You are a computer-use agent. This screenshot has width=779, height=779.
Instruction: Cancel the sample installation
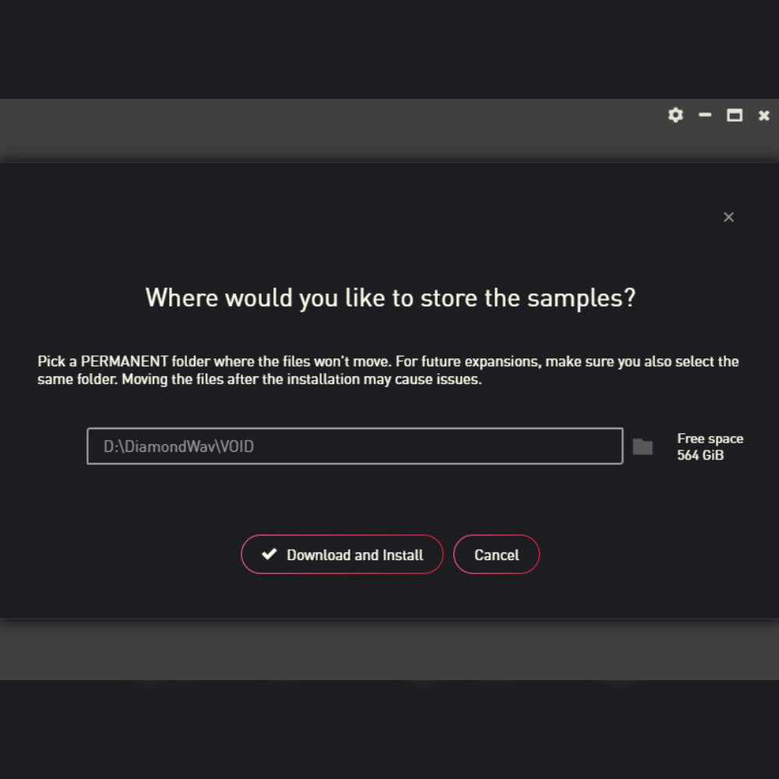496,555
